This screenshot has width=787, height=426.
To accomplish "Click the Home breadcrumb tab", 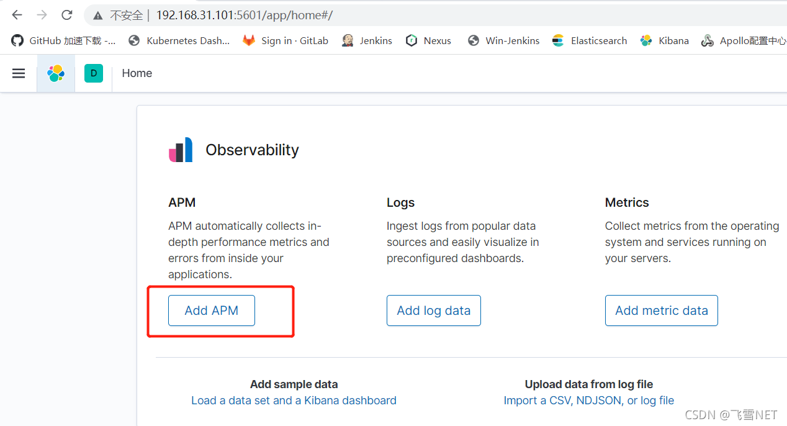I will (137, 73).
